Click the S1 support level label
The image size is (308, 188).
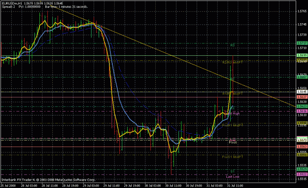tap(233, 172)
